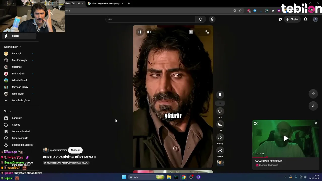
Task: Select Shorts in the sidebar
Action: click(19, 36)
